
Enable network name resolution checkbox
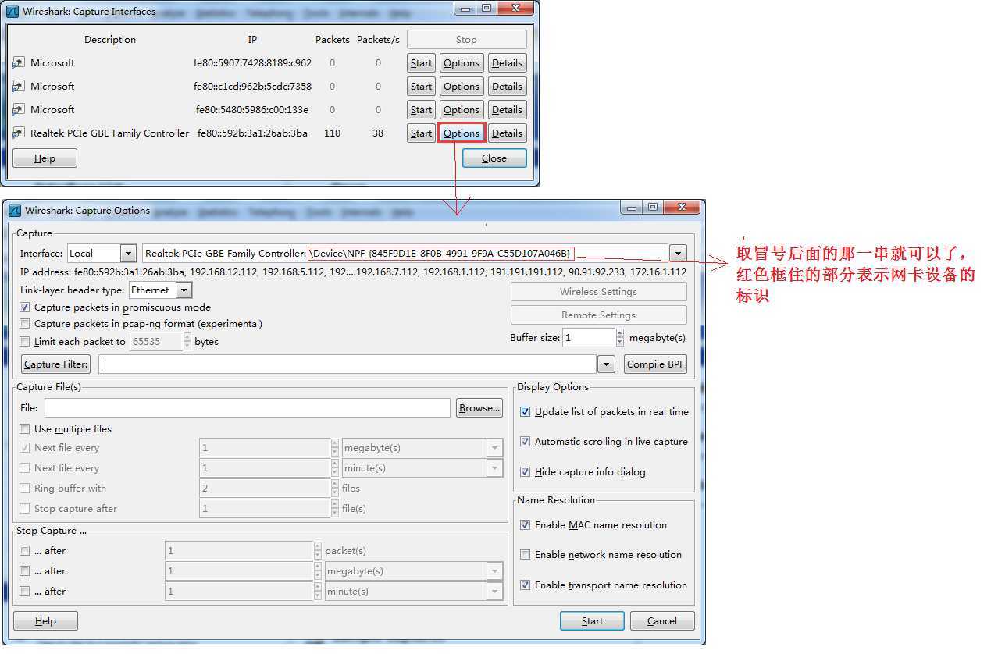[x=525, y=555]
